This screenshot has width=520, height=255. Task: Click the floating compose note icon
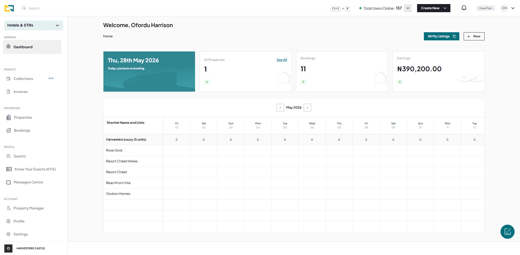click(x=508, y=232)
